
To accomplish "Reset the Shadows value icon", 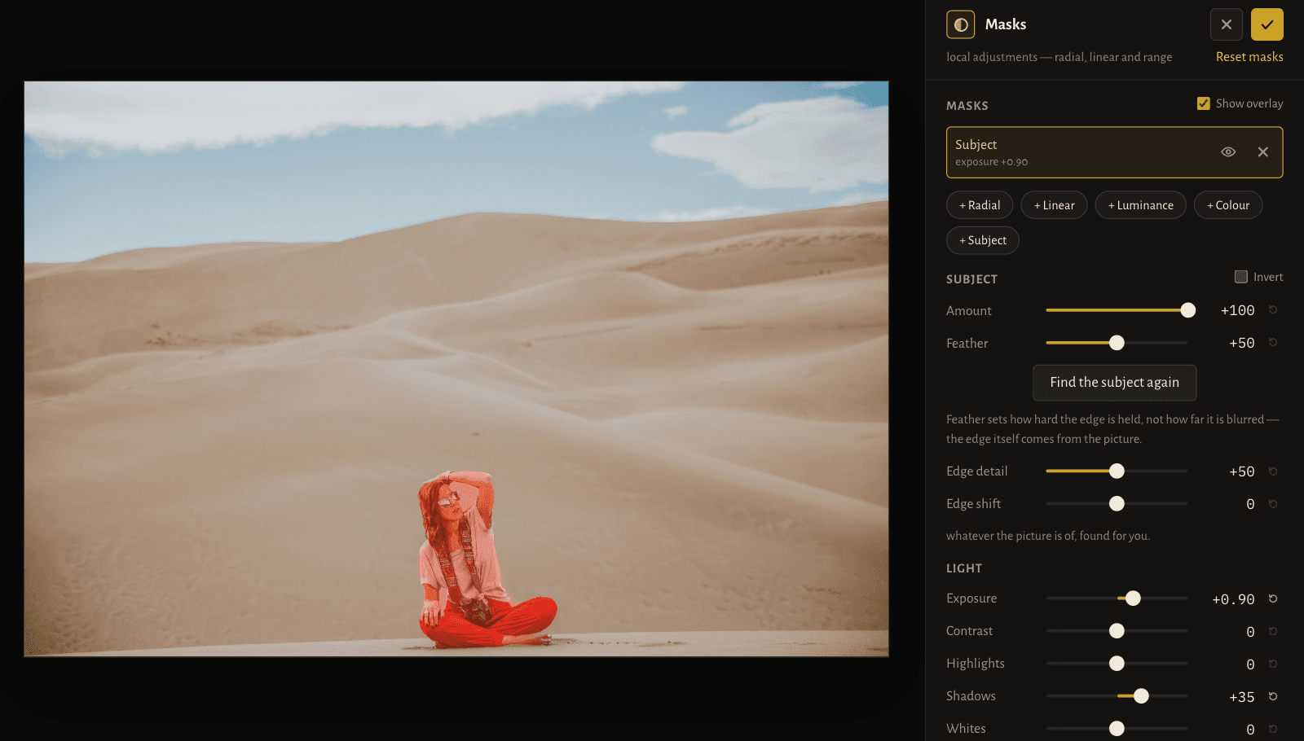I will pos(1273,696).
